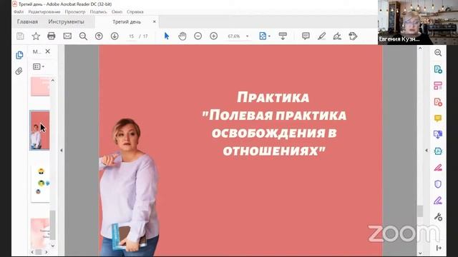
Task: Click thumbnail panel scroll up arrow
Action: pos(52,80)
